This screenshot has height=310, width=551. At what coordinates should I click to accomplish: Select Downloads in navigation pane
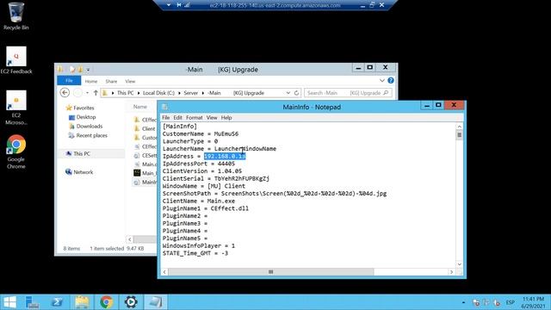point(90,127)
